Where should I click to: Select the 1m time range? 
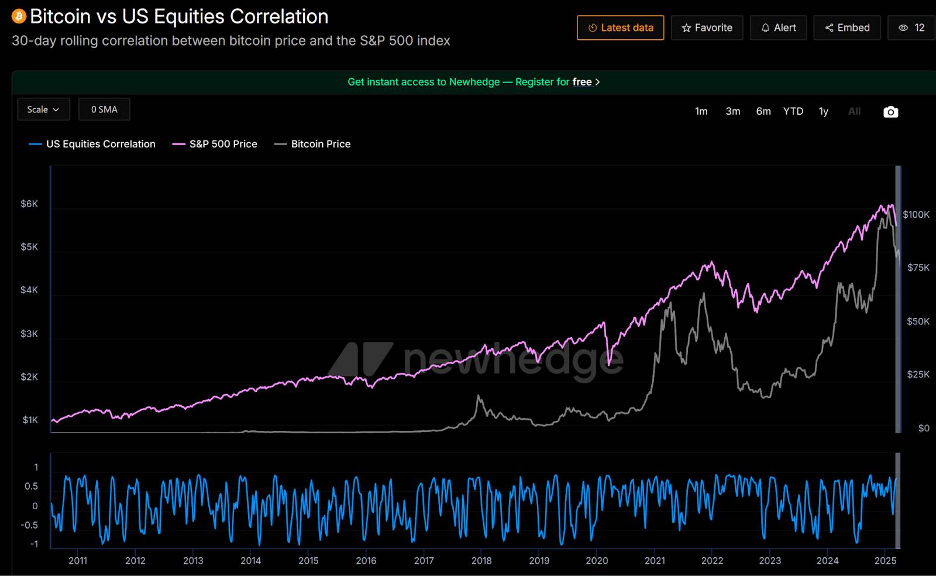701,111
